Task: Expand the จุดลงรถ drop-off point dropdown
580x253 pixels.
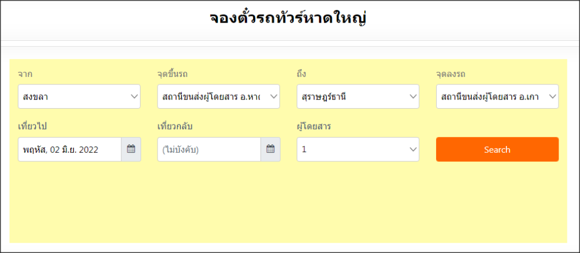Action: coord(497,96)
